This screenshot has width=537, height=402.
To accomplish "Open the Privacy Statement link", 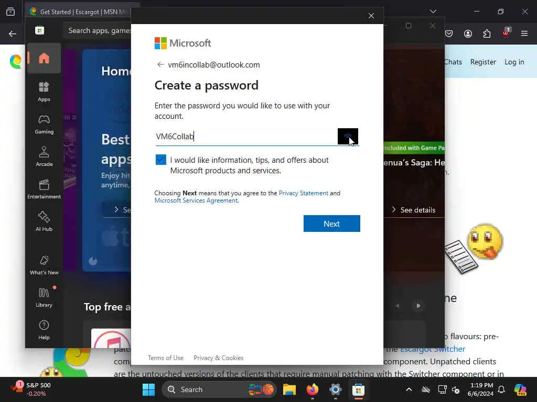I will [x=304, y=193].
